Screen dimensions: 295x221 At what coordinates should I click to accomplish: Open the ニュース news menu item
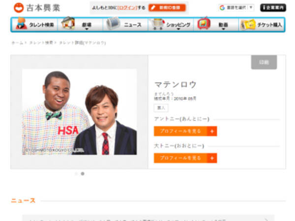tap(125, 25)
